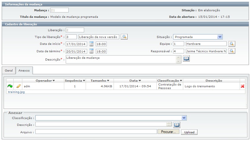Viewport: 251px width, 141px height.
Task: Open the Classificação dropdown in Anexar section
Action: click(x=184, y=118)
